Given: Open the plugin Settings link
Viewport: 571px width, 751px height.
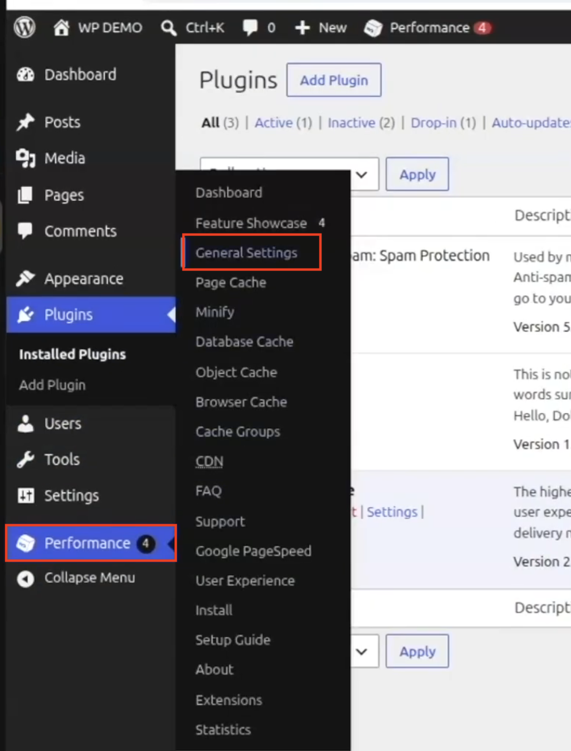Looking at the screenshot, I should point(392,512).
